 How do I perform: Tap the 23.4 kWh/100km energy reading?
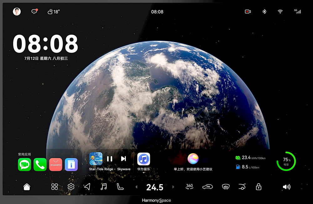pyautogui.click(x=250, y=158)
